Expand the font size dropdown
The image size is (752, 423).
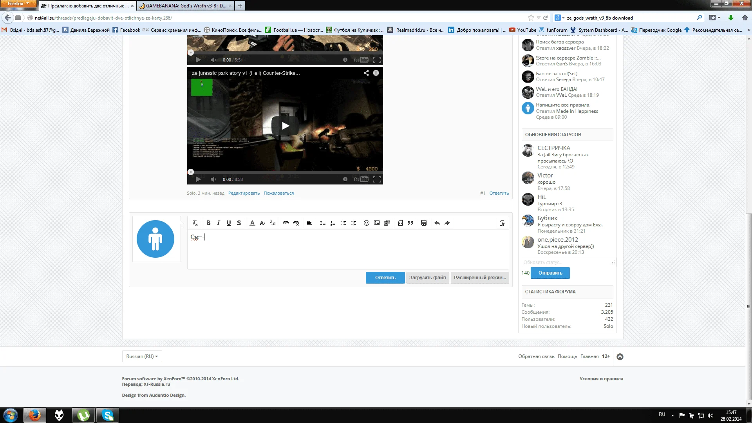[262, 223]
